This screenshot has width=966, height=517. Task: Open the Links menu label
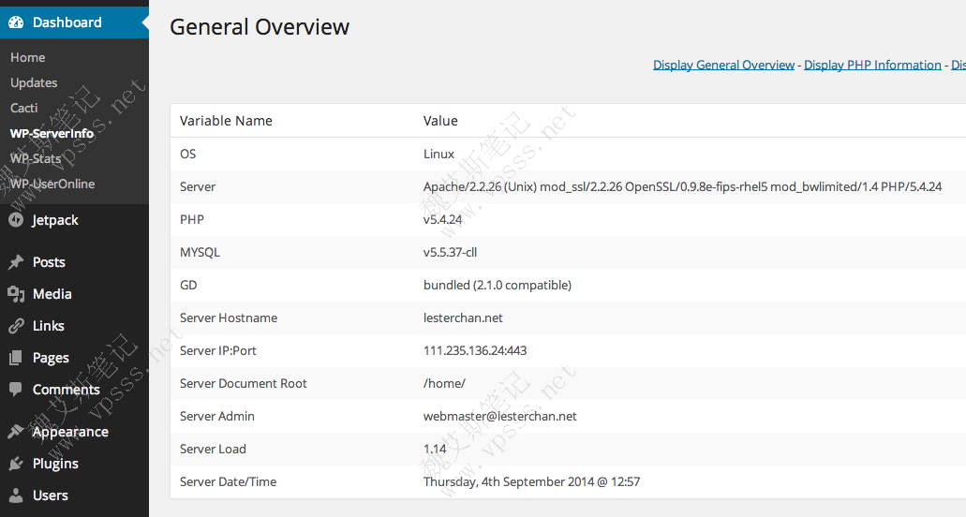pos(49,326)
